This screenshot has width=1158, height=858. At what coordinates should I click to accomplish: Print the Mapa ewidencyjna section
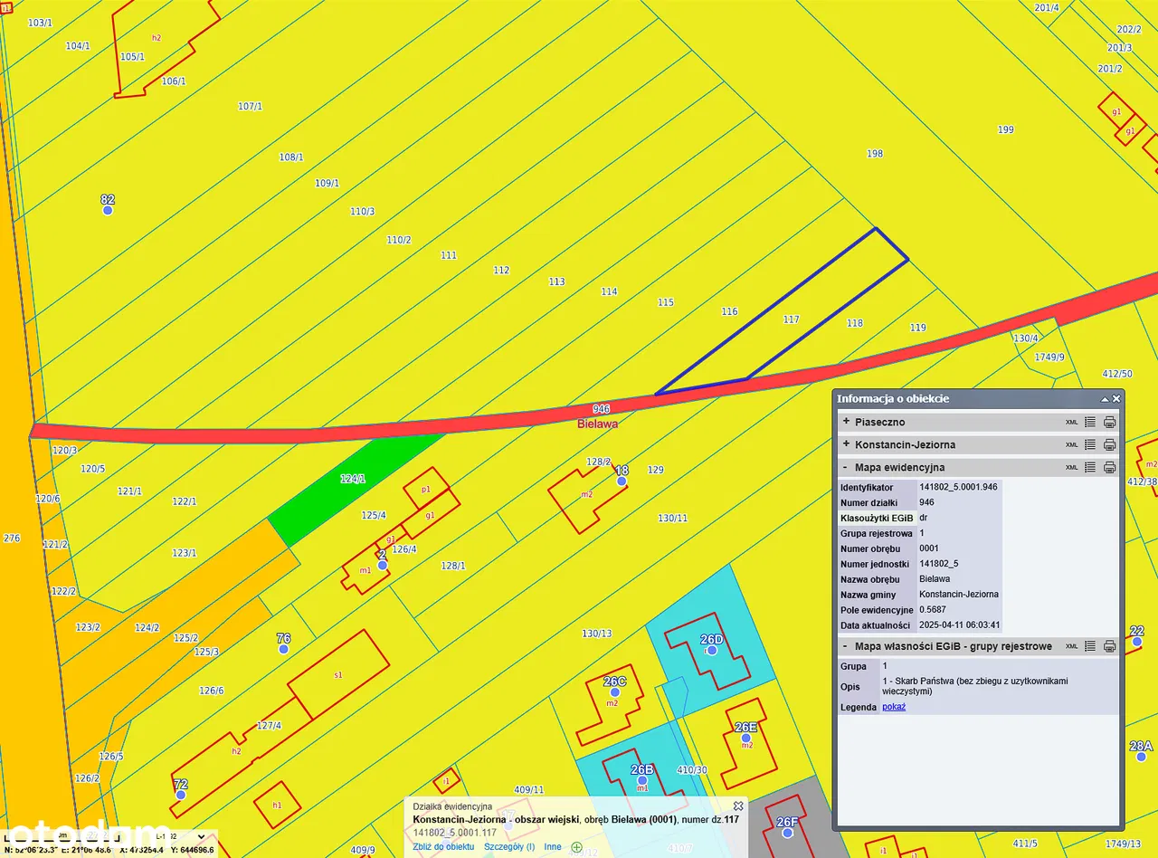(1109, 468)
